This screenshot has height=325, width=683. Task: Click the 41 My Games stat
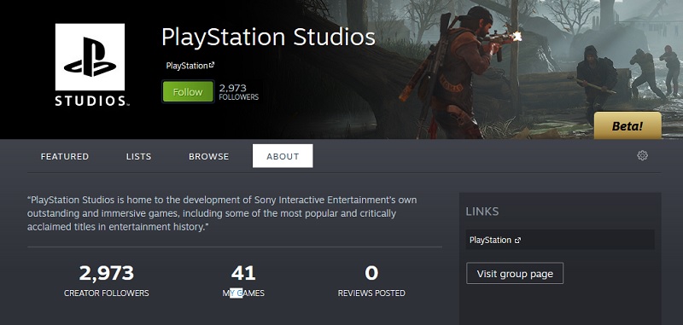(243, 281)
